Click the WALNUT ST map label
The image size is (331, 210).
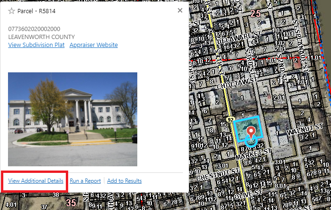coord(305,129)
